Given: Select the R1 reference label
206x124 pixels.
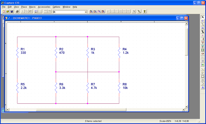Looking at the screenshot, I should point(23,49).
